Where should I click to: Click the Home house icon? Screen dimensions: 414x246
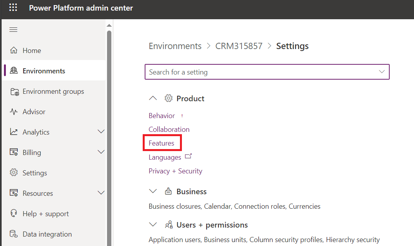[x=14, y=50]
